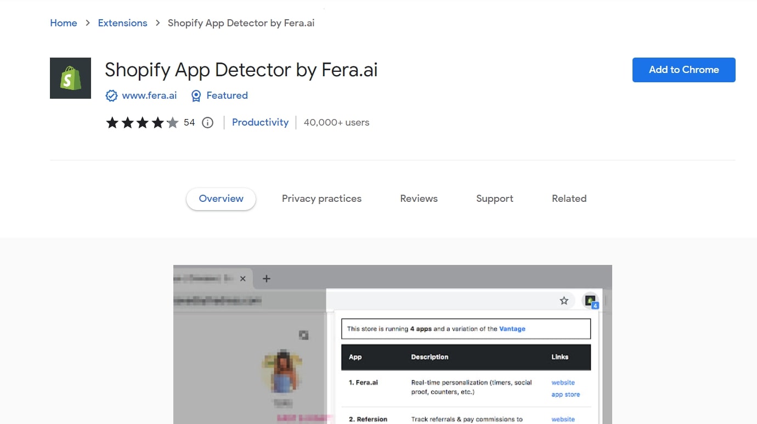The width and height of the screenshot is (757, 424).
Task: Close the browser tab in preview screenshot
Action: pos(242,279)
